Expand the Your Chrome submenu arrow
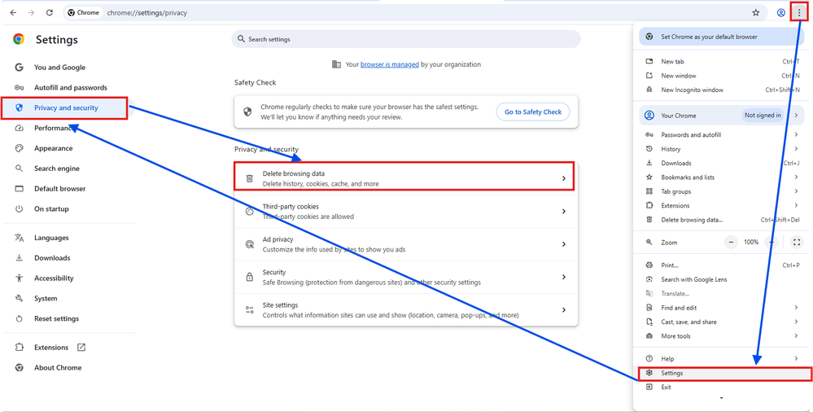The height and width of the screenshot is (412, 813). [796, 115]
